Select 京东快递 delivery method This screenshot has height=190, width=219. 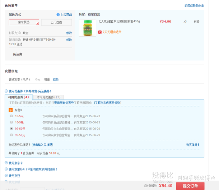[24, 22]
